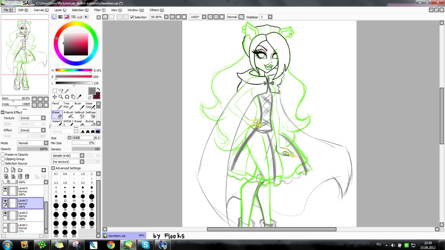Click the Normal view mode button
The width and height of the screenshot is (445, 250).
232,17
